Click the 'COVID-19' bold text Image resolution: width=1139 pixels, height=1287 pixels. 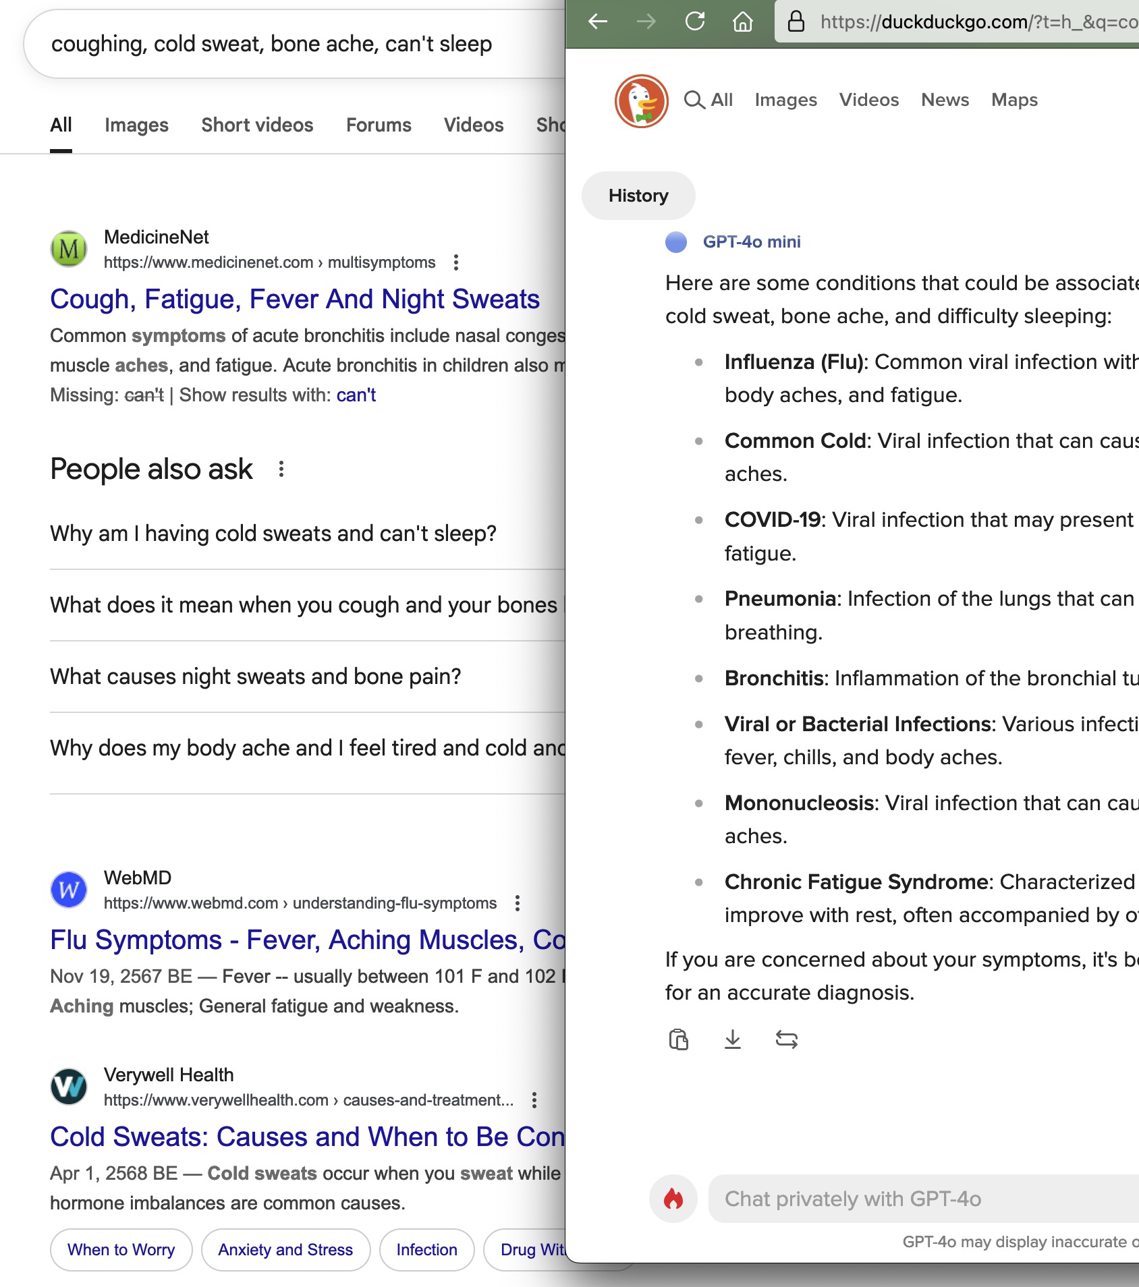(773, 520)
